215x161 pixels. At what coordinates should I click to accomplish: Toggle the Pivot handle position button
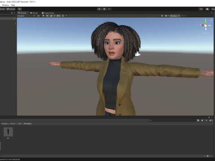click(x=3, y=9)
